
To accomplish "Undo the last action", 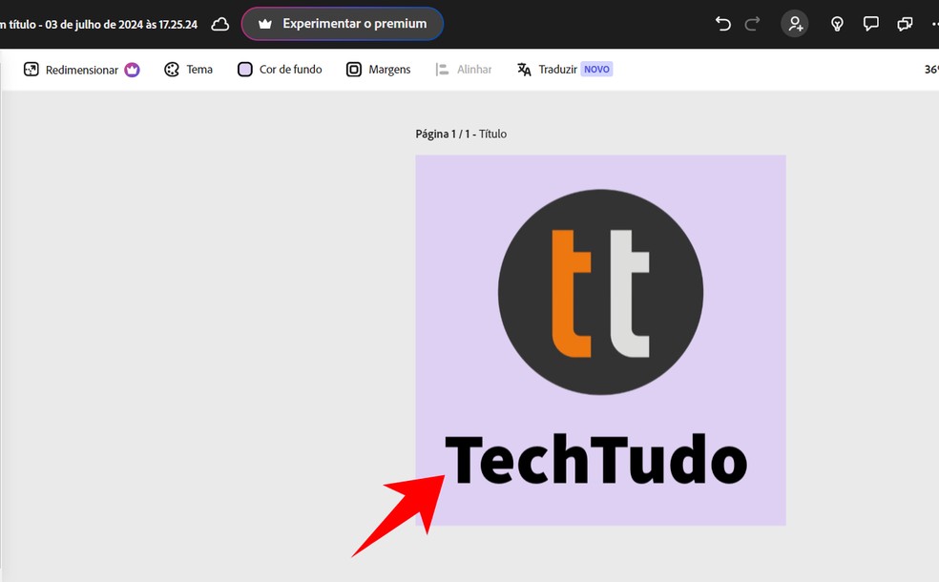I will click(722, 24).
